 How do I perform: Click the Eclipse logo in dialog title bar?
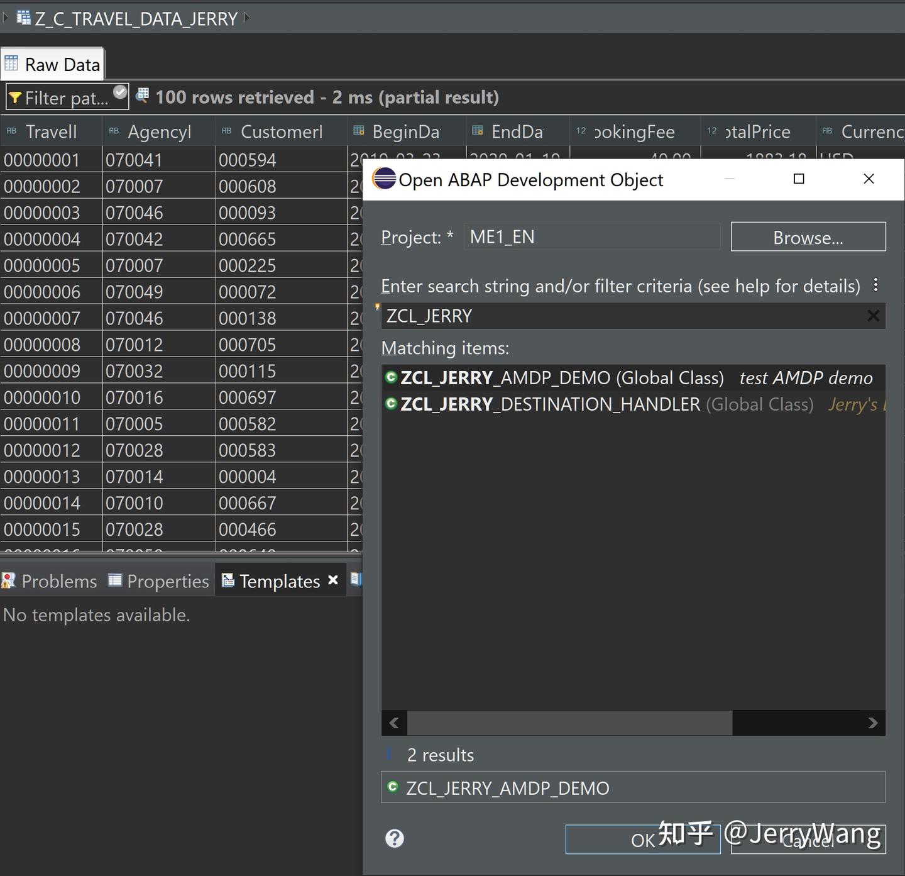pyautogui.click(x=384, y=179)
